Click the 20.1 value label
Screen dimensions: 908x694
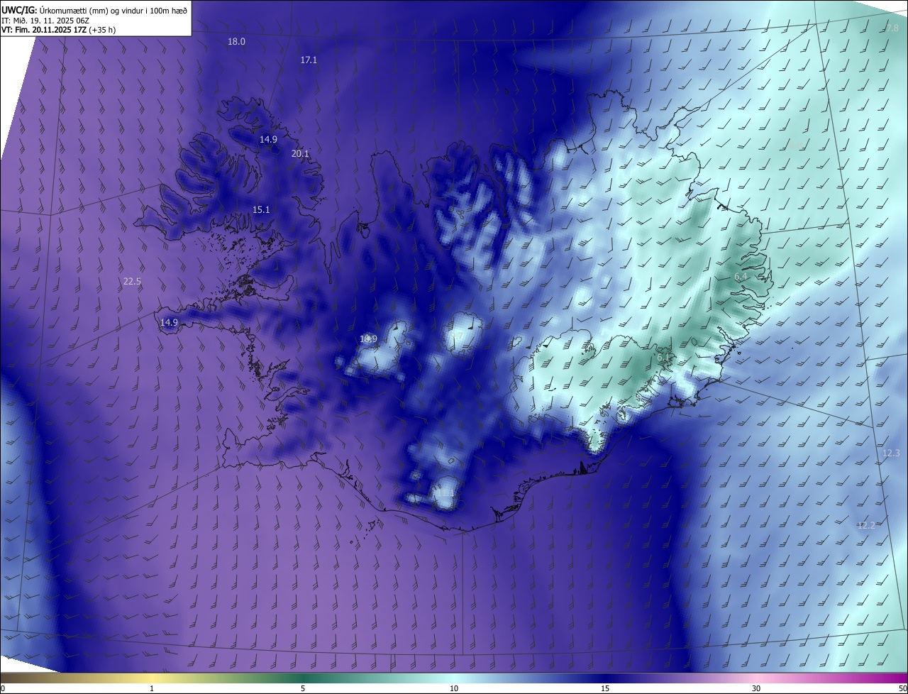point(300,154)
